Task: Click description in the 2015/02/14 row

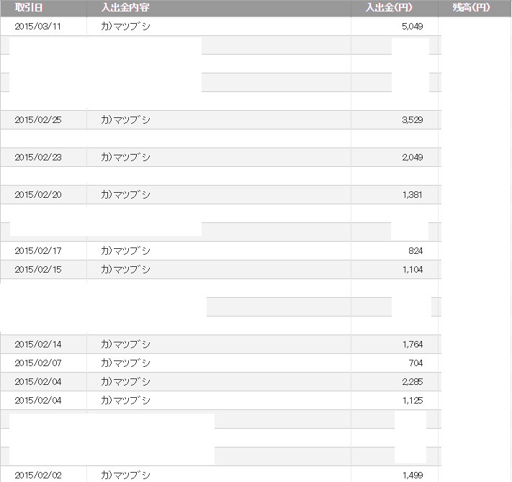Action: pos(125,345)
